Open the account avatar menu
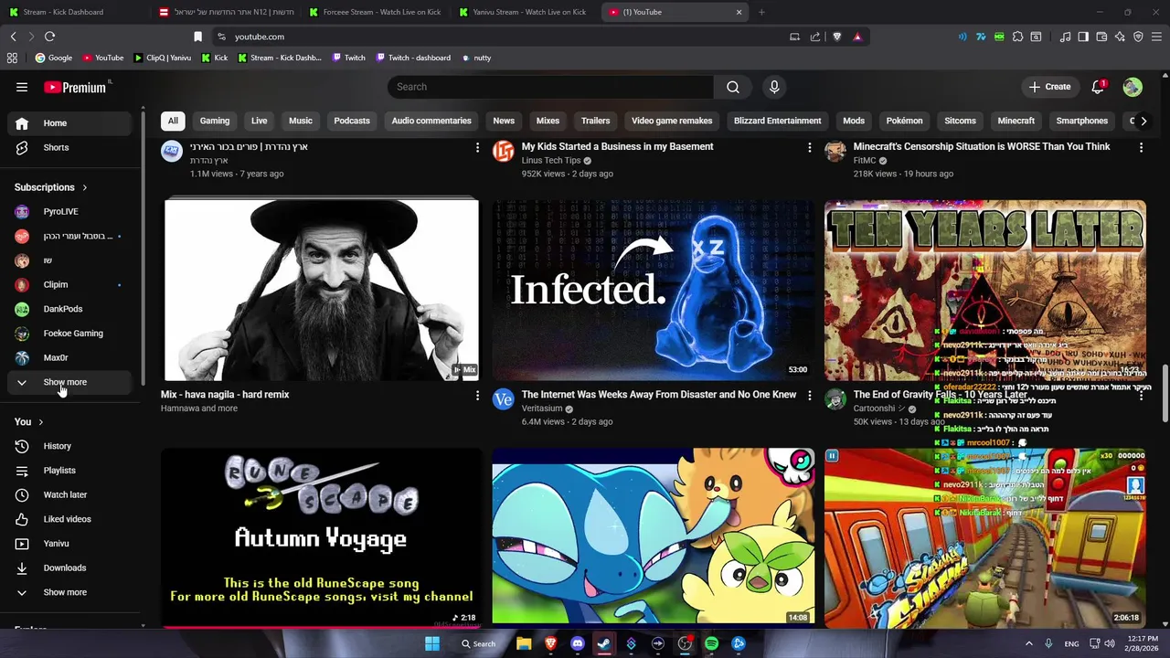 click(1133, 87)
